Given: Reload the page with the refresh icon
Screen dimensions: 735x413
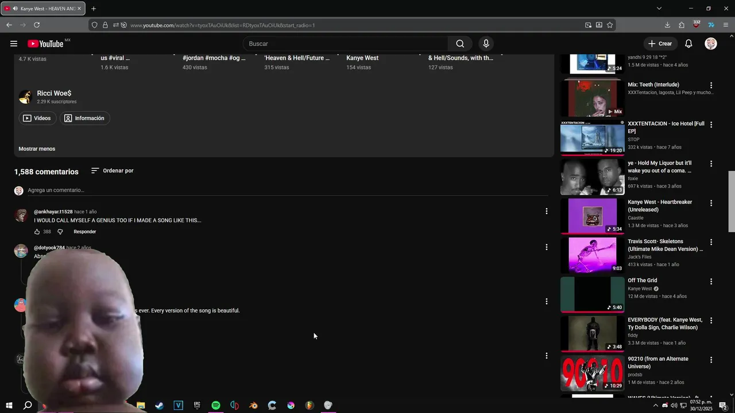Looking at the screenshot, I should tap(37, 25).
